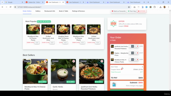Increase Jackfruit And Herbs quantity with plus
Viewport: 171px width, 96px height.
[x=135, y=46]
